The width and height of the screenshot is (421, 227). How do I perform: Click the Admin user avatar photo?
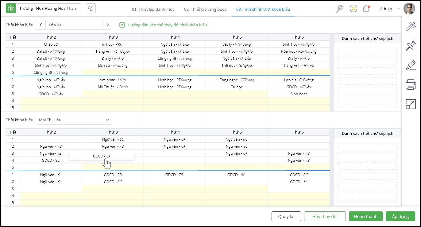tap(409, 9)
